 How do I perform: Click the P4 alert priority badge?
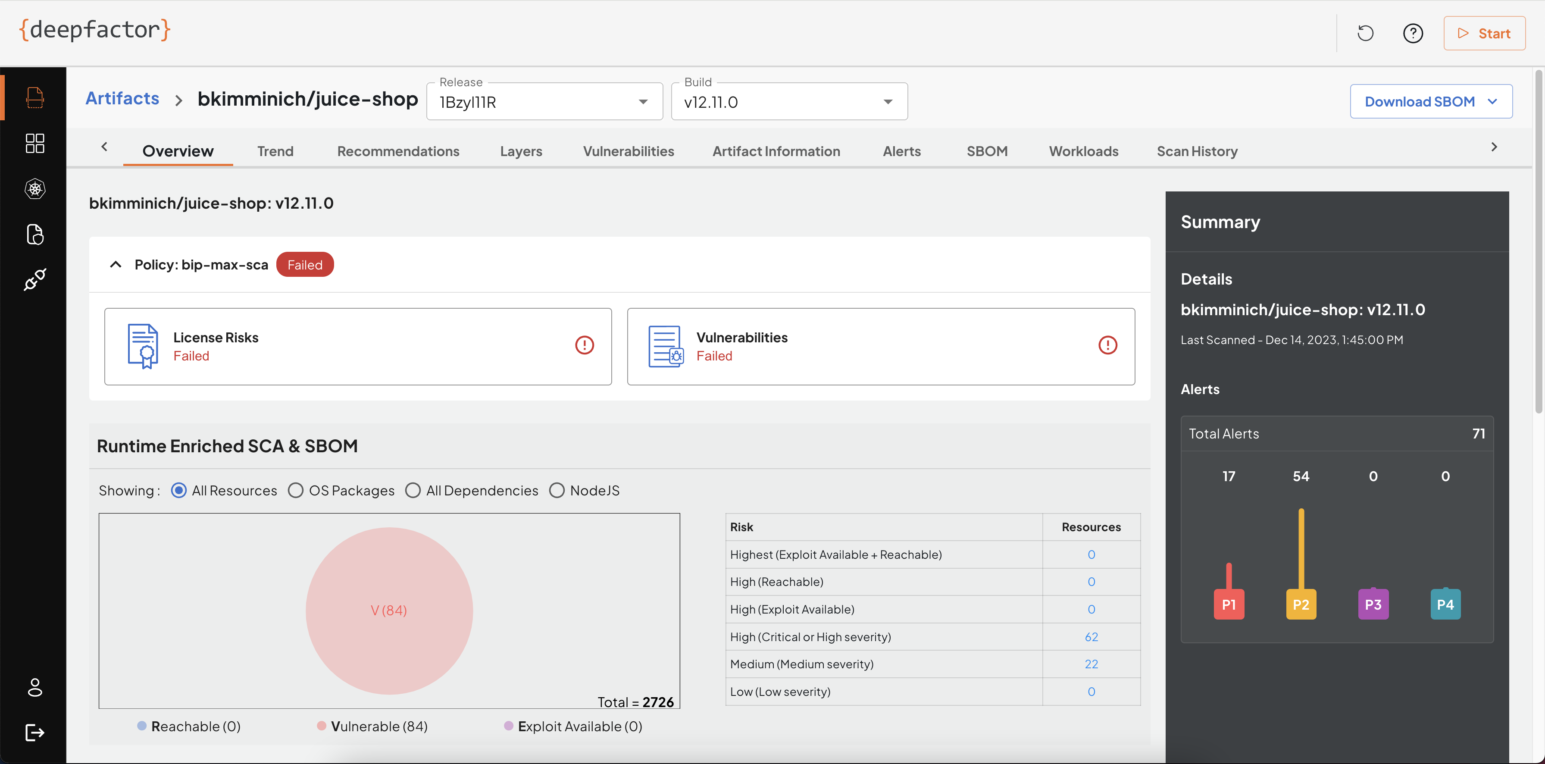coord(1445,604)
